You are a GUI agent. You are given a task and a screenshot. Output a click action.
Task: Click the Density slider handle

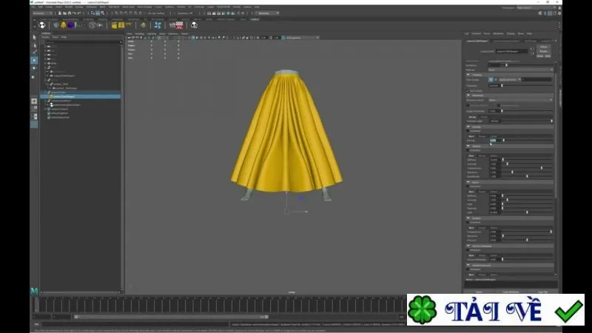(x=504, y=141)
